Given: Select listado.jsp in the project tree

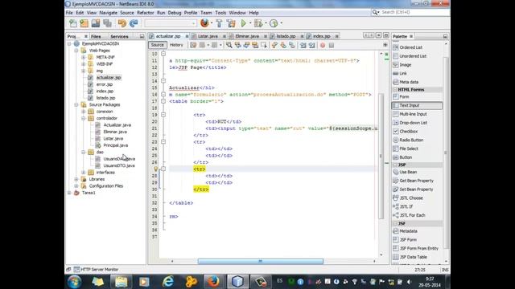Looking at the screenshot, I should click(105, 98).
